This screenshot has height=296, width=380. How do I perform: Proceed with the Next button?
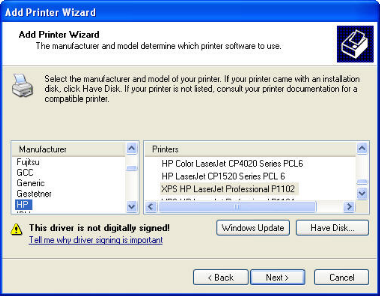[x=277, y=277]
